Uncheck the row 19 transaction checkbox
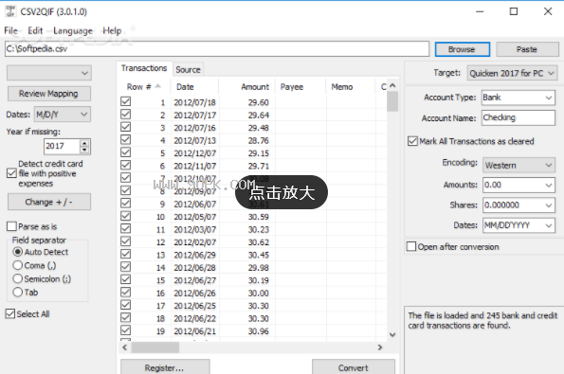Screen dimensions: 564x374 coord(125,330)
